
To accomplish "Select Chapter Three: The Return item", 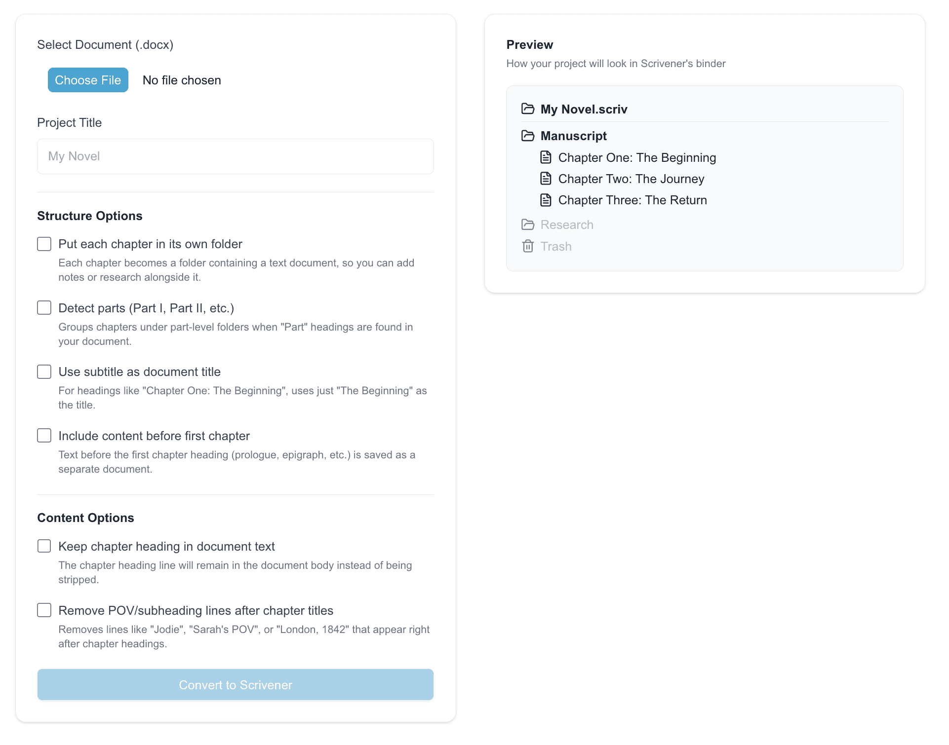I will point(632,200).
